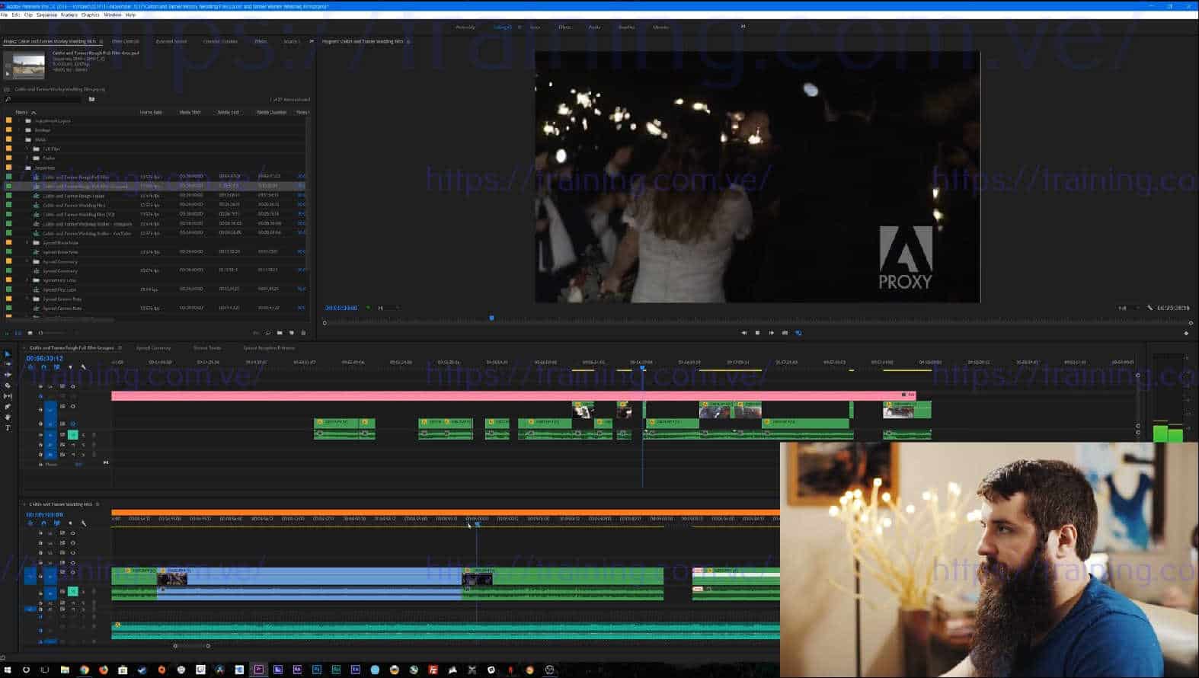Expand the Footage bin
1199x678 pixels.
coord(21,130)
